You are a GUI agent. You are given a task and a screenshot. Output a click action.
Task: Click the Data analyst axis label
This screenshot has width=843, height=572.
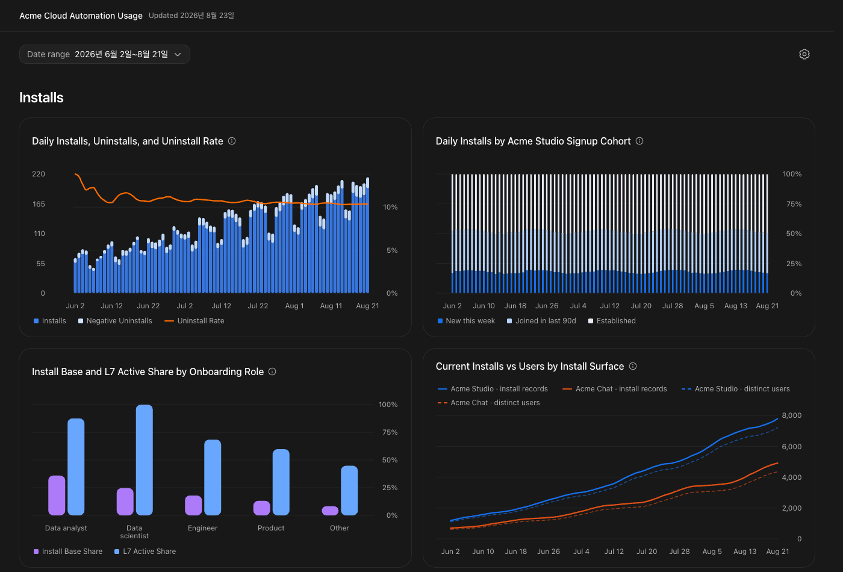coord(66,528)
